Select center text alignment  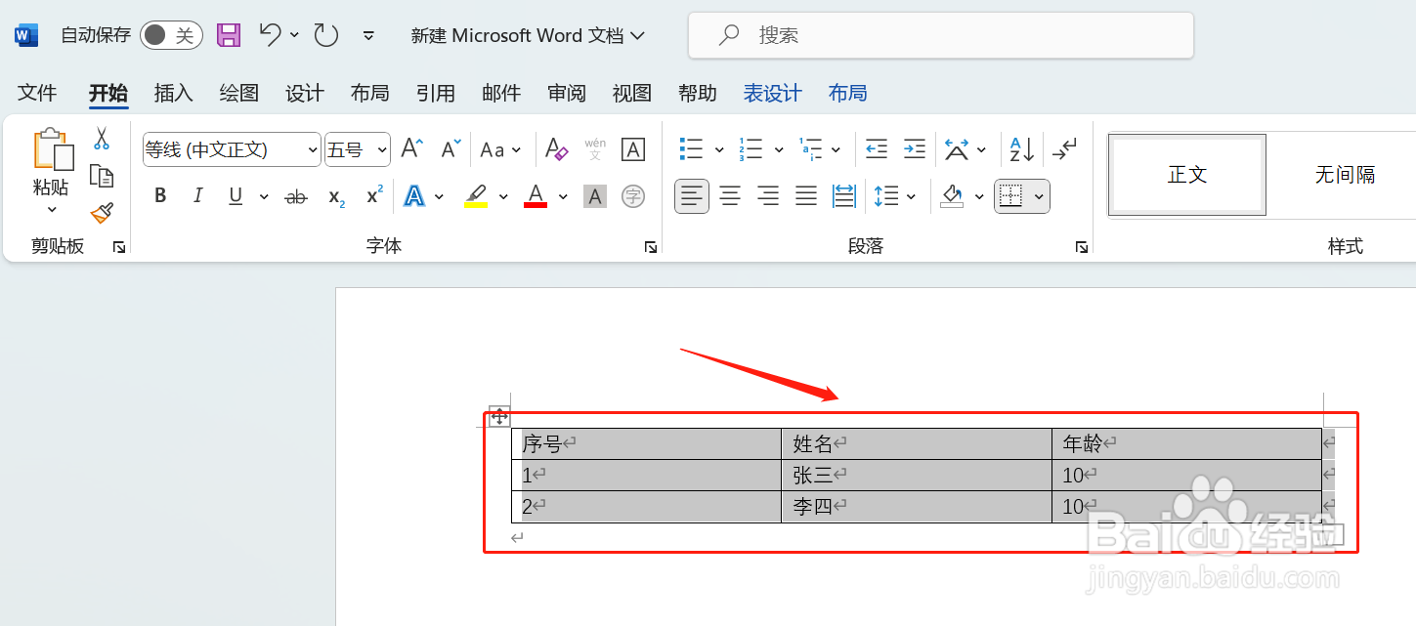[x=729, y=195]
